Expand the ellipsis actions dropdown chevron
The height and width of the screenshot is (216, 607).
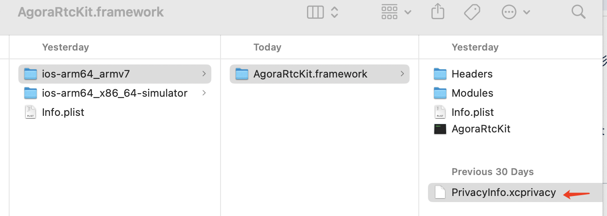pyautogui.click(x=527, y=12)
